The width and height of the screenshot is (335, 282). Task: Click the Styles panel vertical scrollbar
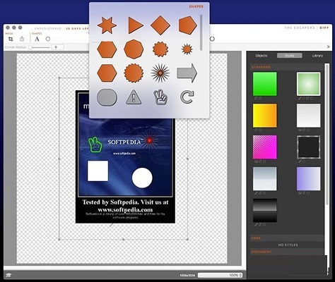[x=327, y=134]
